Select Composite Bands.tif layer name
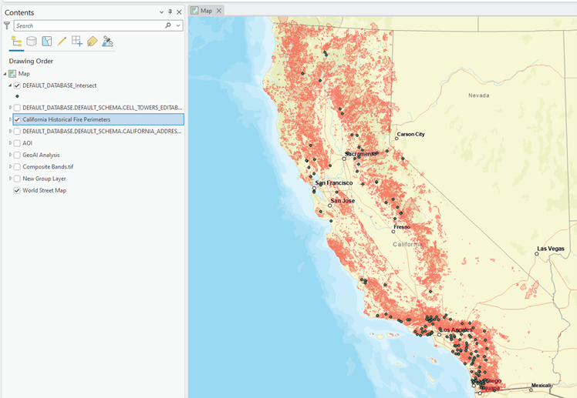 (48, 167)
